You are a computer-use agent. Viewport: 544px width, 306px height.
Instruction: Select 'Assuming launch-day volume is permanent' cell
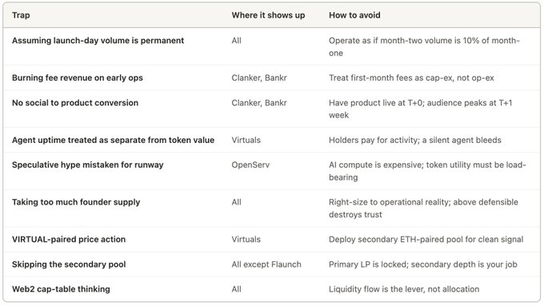(98, 41)
